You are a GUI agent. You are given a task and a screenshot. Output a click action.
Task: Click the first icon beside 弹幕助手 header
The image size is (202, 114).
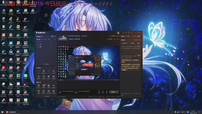135,40
